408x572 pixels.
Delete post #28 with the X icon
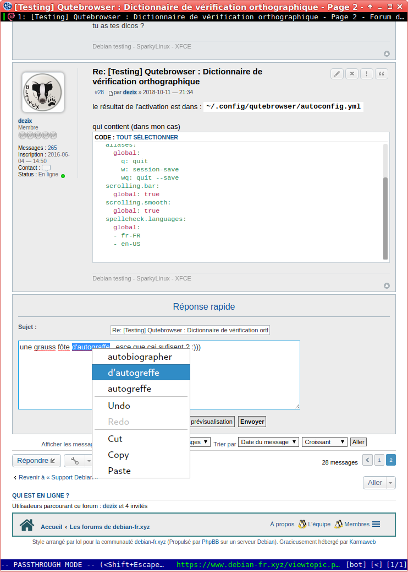tap(352, 74)
